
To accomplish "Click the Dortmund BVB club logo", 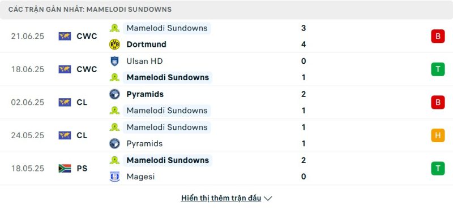I will [x=114, y=45].
